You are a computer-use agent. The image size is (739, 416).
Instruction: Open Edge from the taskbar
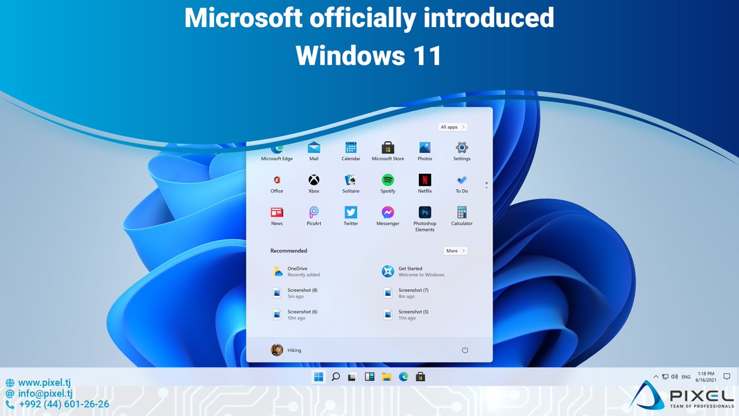point(403,377)
